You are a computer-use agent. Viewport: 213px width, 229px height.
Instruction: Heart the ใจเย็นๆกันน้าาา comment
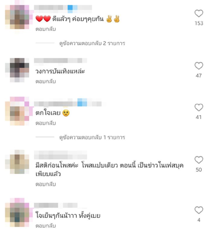(x=199, y=210)
